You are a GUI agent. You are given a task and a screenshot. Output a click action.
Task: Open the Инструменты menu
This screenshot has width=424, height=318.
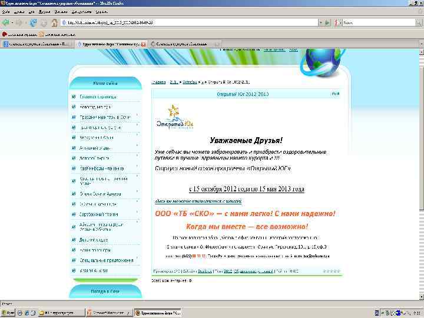(81, 12)
